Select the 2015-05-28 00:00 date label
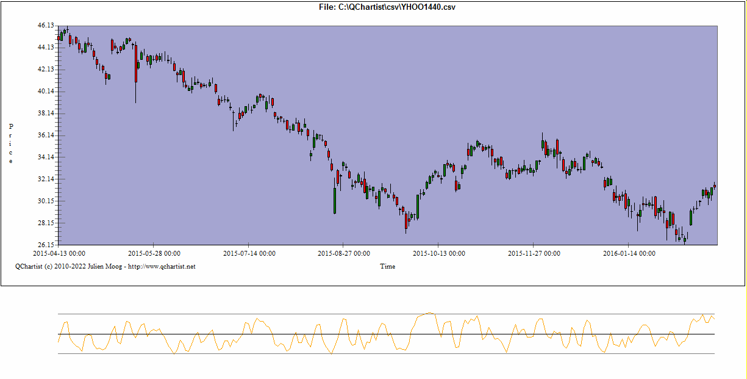This screenshot has height=379, width=747. click(154, 253)
